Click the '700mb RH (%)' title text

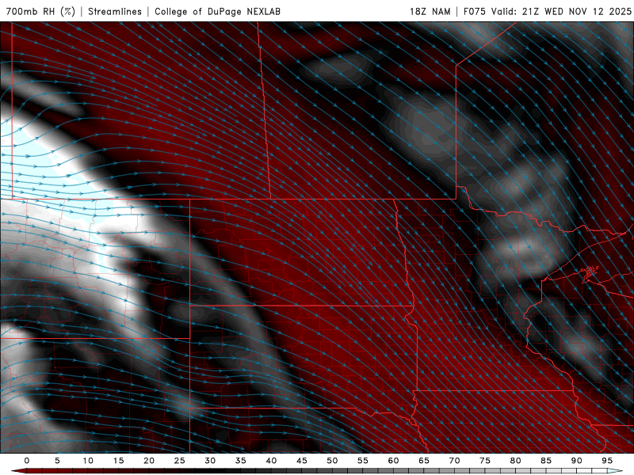[x=40, y=11]
